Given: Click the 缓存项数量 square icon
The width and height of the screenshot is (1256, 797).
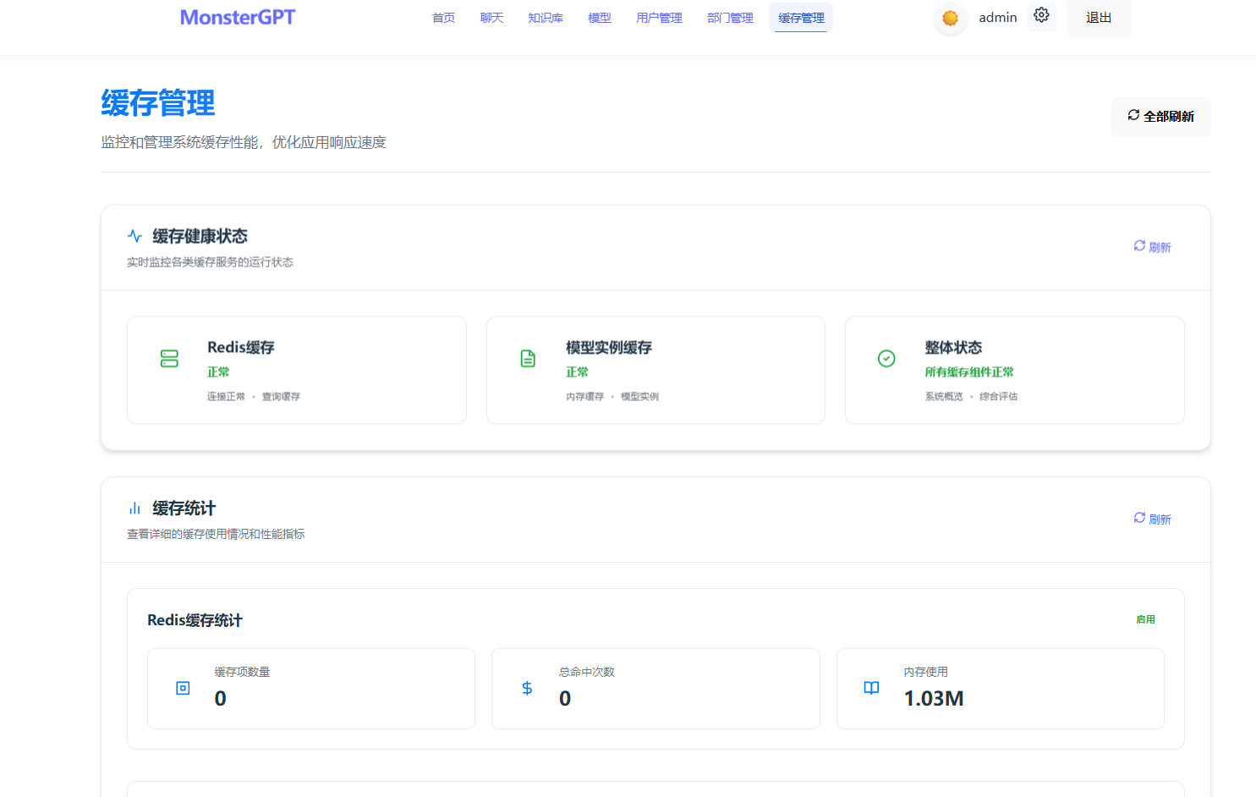Looking at the screenshot, I should click(x=183, y=689).
